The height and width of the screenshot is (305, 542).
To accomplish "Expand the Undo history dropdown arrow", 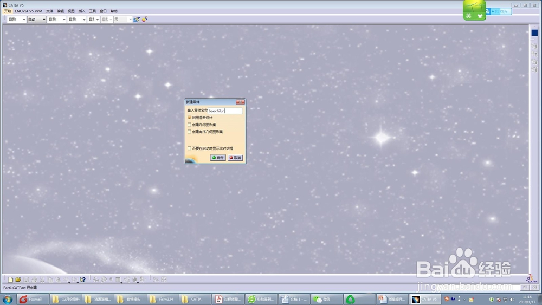I will pos(69,283).
